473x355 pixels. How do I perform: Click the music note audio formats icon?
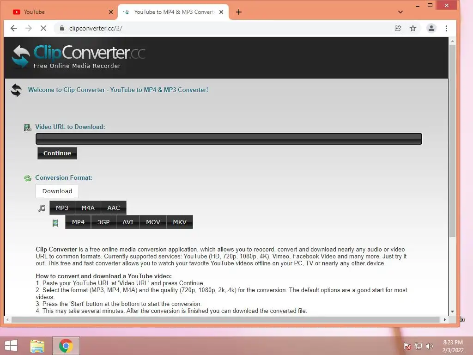tap(42, 208)
